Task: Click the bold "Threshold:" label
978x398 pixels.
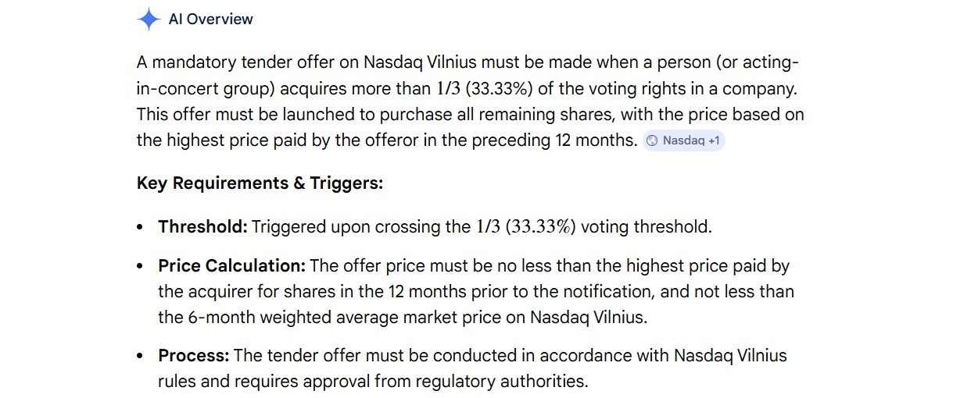Action: pos(202,227)
